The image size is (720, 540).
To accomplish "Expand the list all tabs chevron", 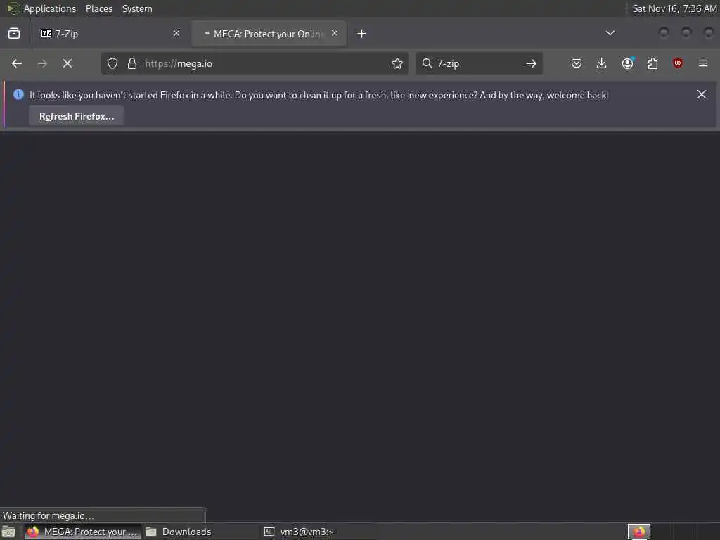I will pos(610,33).
